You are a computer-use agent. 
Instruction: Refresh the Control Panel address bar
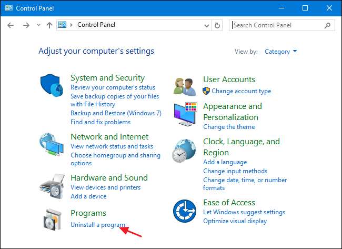coord(217,25)
